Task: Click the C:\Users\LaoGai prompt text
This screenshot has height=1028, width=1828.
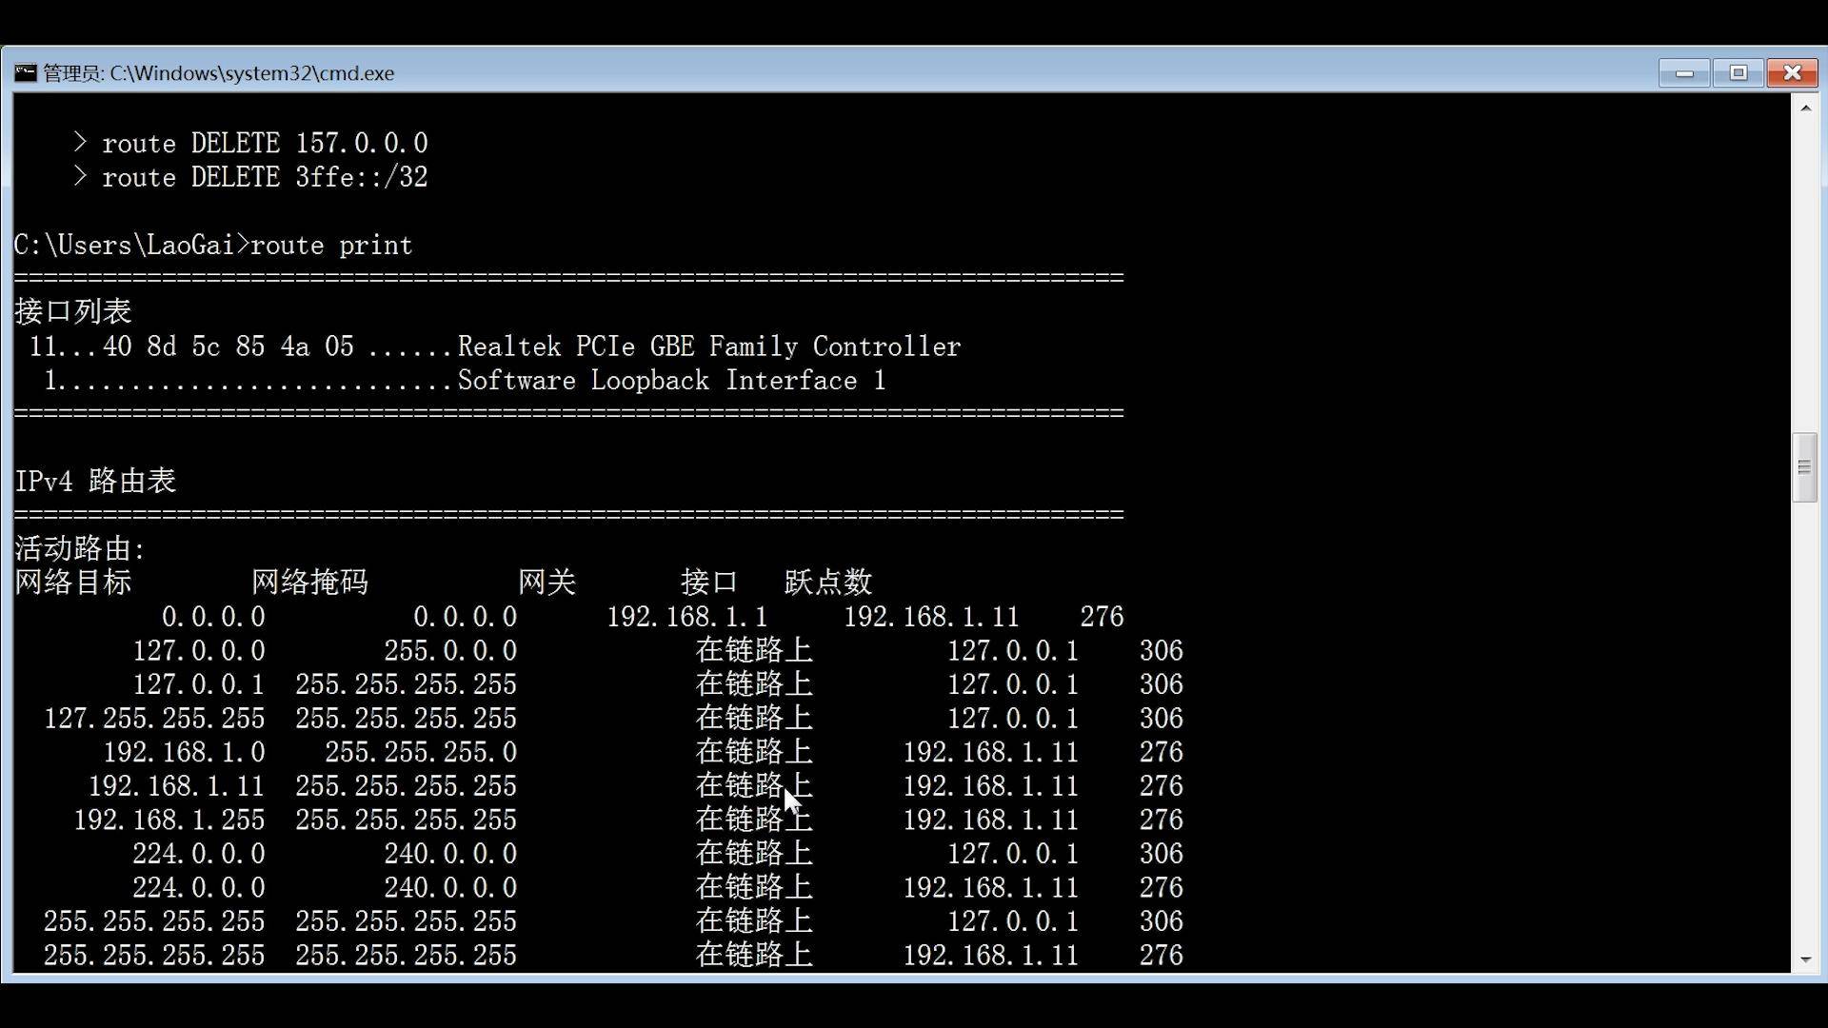Action: tap(131, 246)
